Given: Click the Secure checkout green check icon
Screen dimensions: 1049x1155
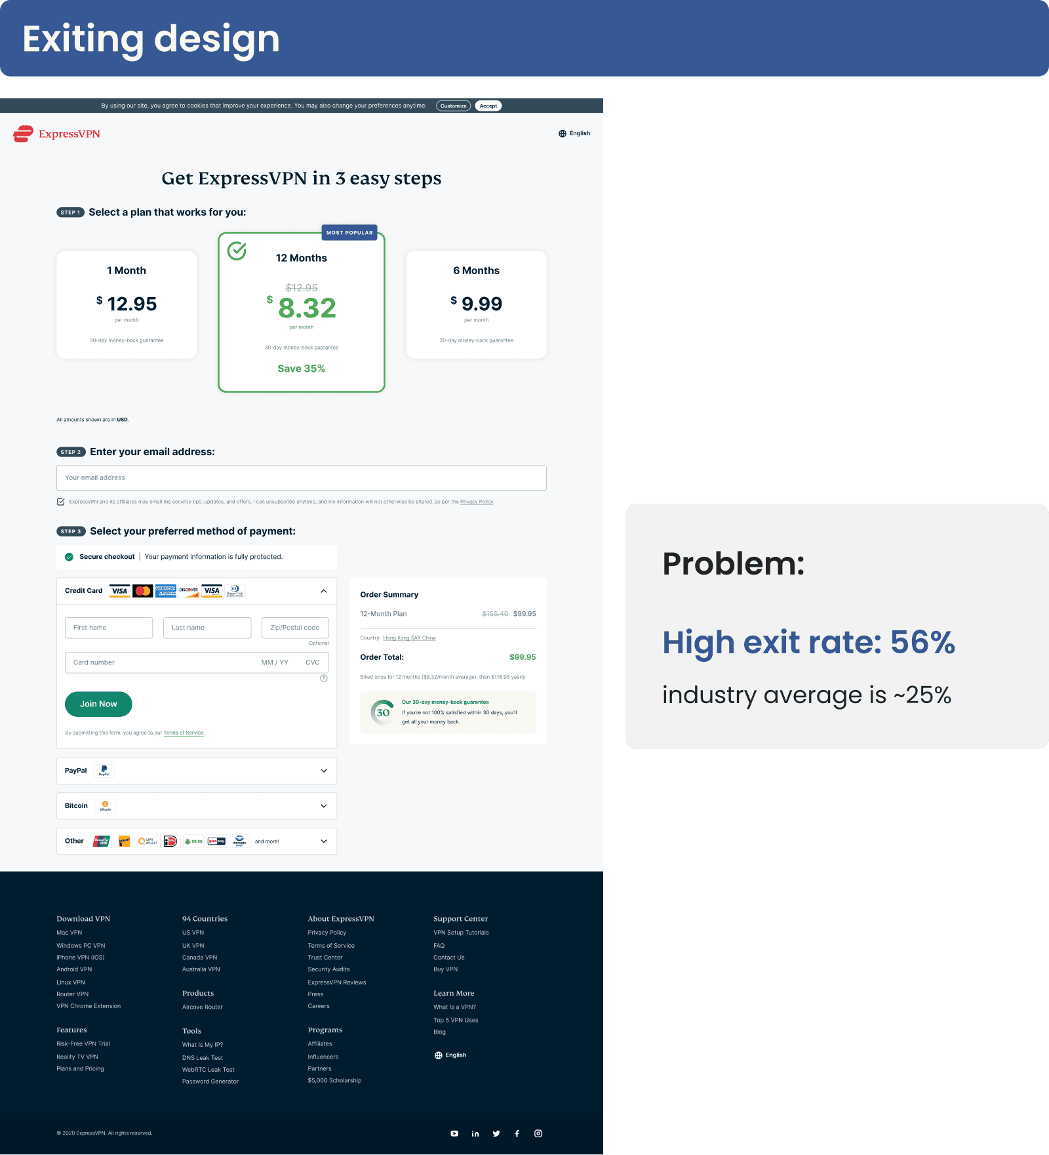Looking at the screenshot, I should 69,557.
